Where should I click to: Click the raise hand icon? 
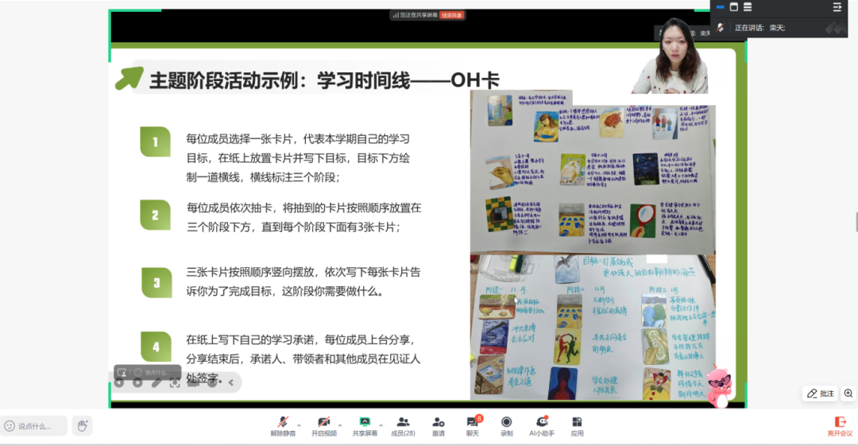pos(82,426)
